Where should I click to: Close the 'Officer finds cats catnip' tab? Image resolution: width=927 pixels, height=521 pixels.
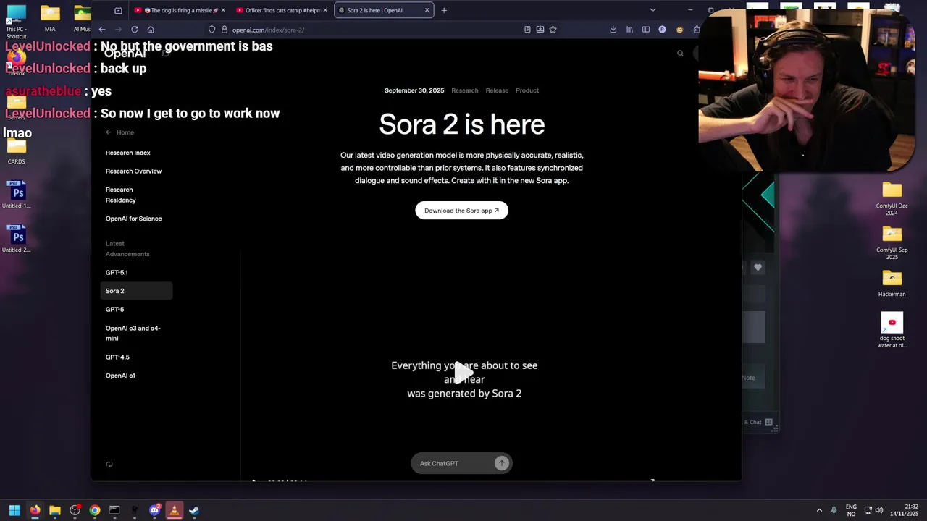click(325, 10)
